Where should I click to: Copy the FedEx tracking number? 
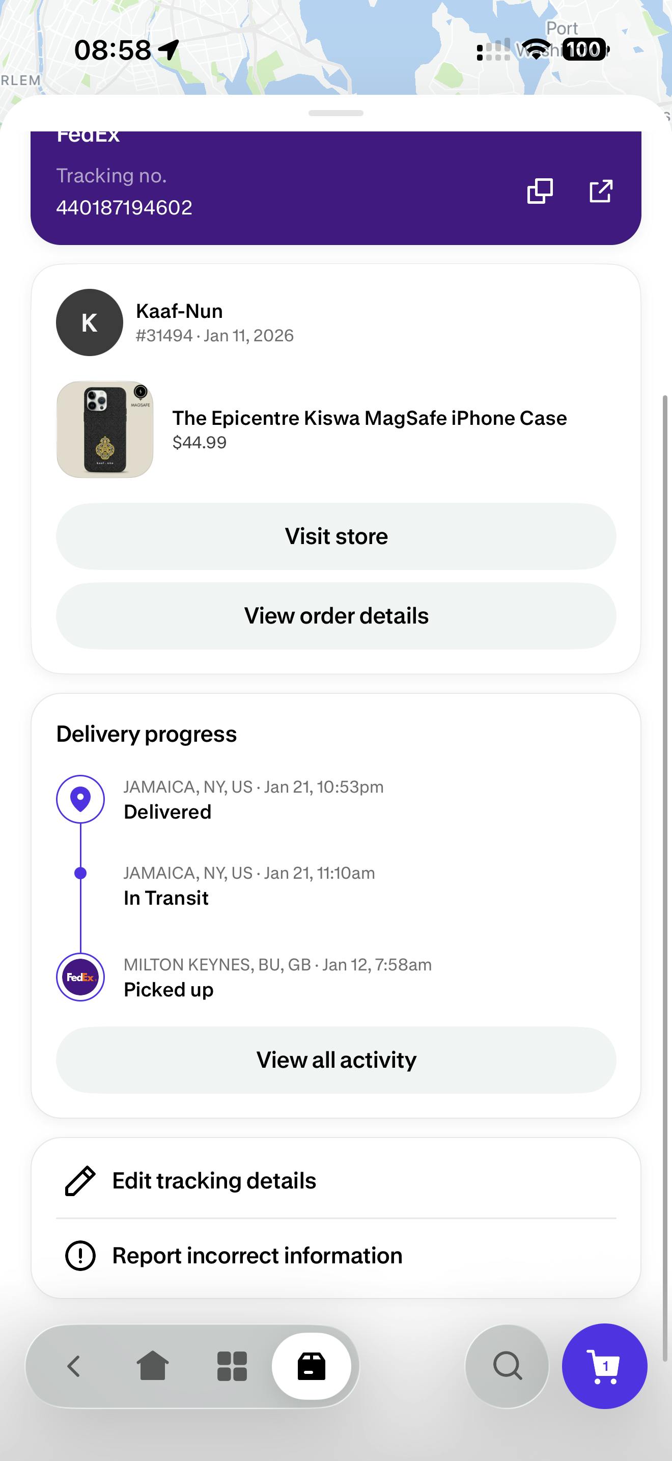[x=540, y=191]
